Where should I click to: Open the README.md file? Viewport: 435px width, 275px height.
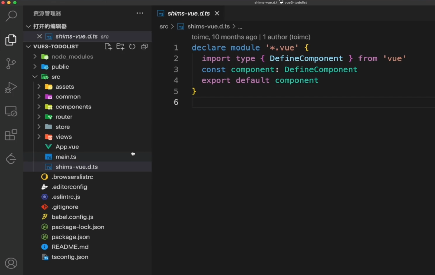pos(88,247)
